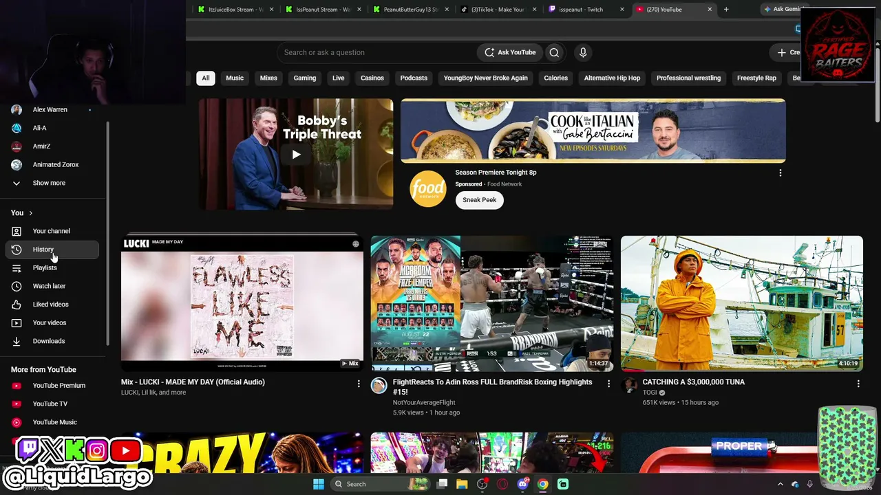Click the YouTube search input field
The width and height of the screenshot is (881, 495).
(377, 52)
